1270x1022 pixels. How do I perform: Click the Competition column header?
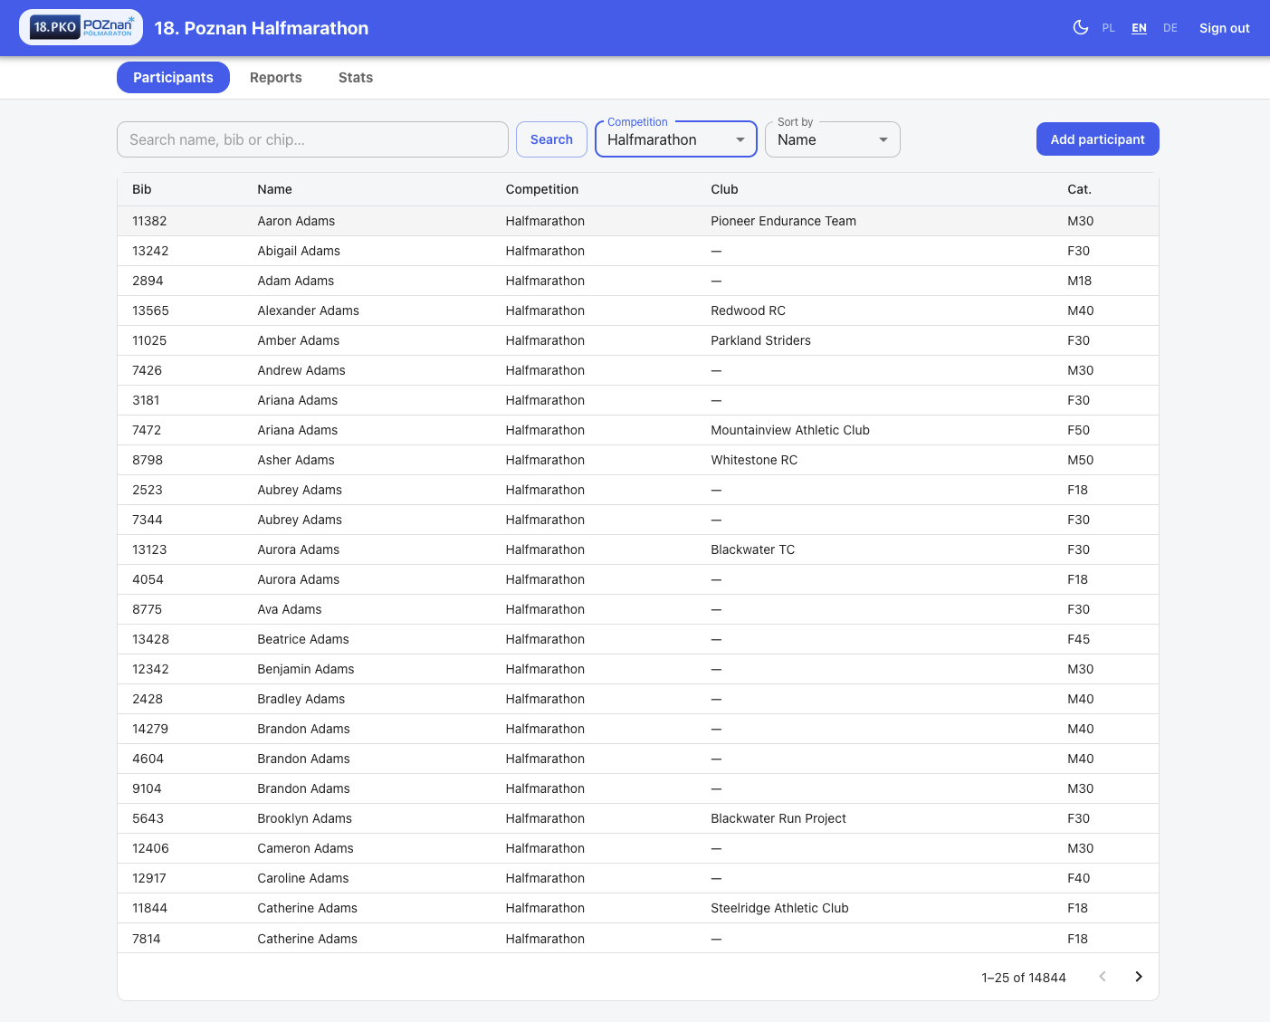[542, 189]
